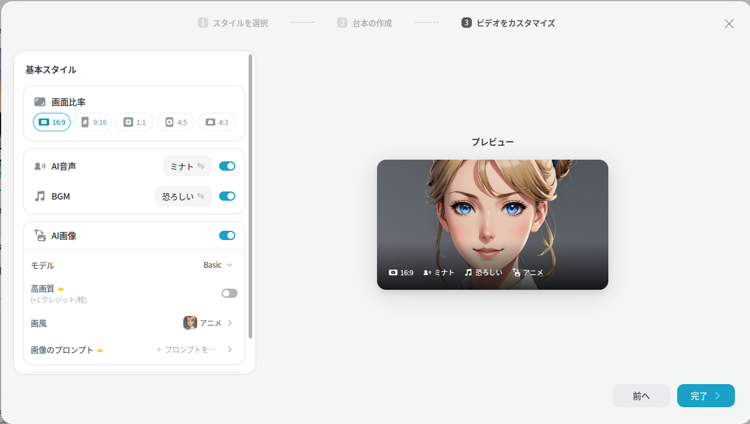The width and height of the screenshot is (750, 424).
Task: Click the swap icon next to 恐ろしい BGM
Action: tap(201, 196)
